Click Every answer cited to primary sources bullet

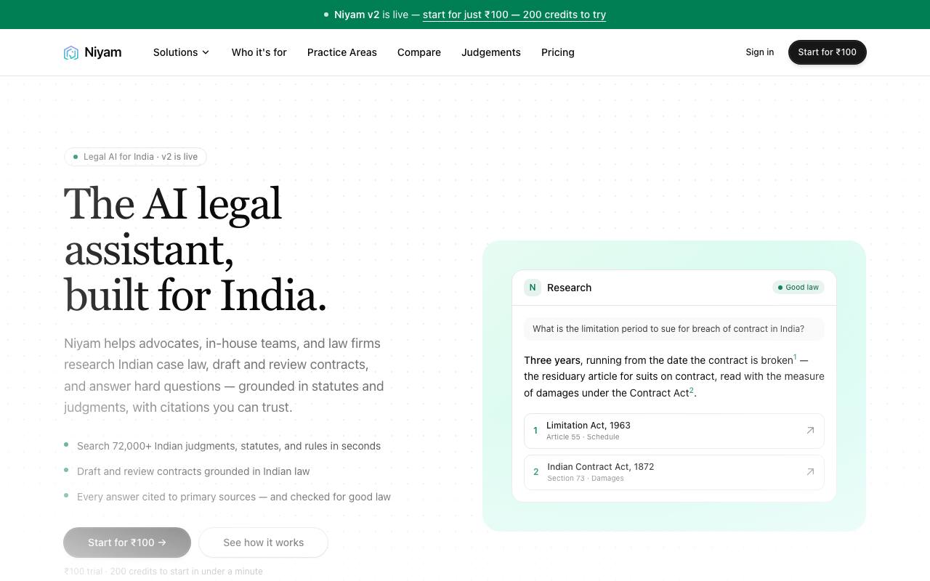tap(234, 497)
